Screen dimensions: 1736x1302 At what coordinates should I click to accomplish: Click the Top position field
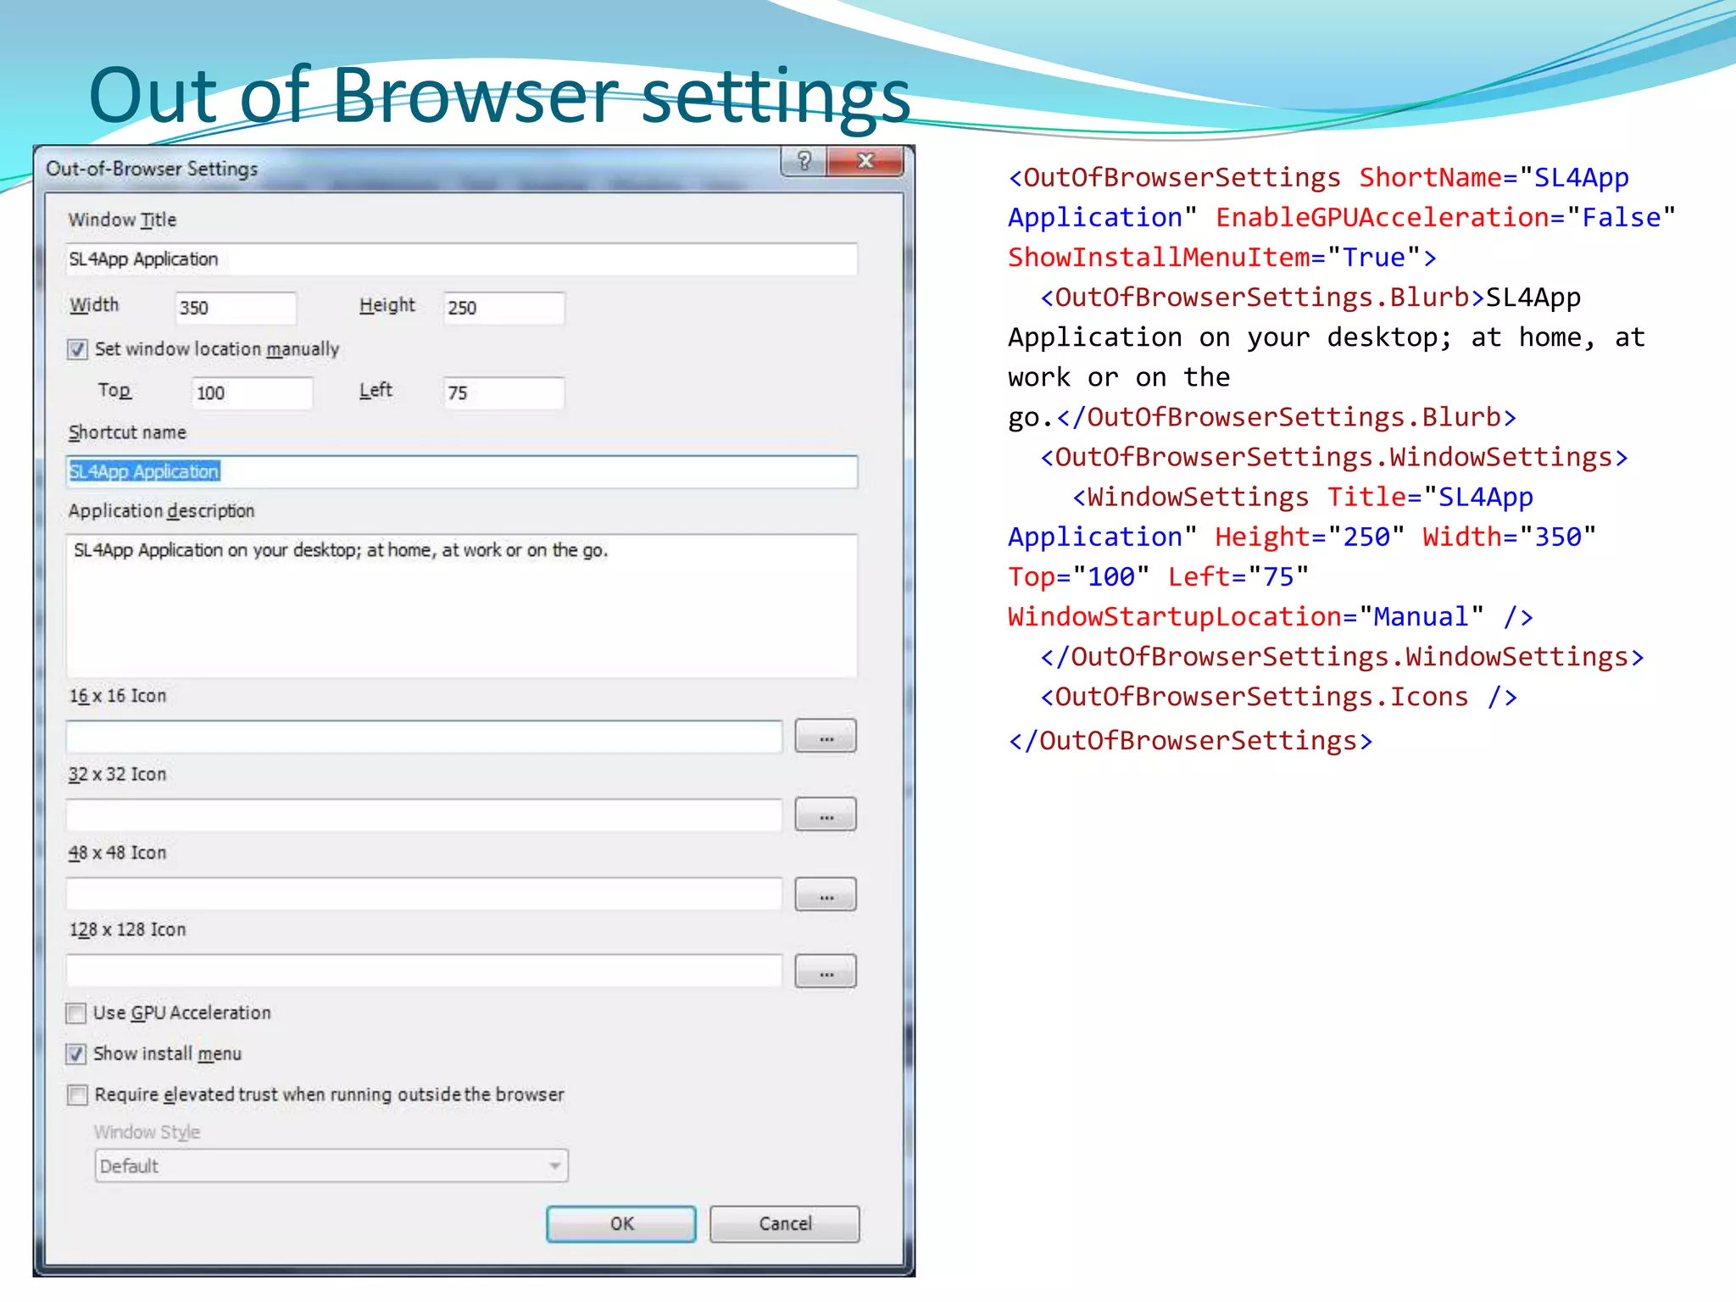tap(252, 393)
